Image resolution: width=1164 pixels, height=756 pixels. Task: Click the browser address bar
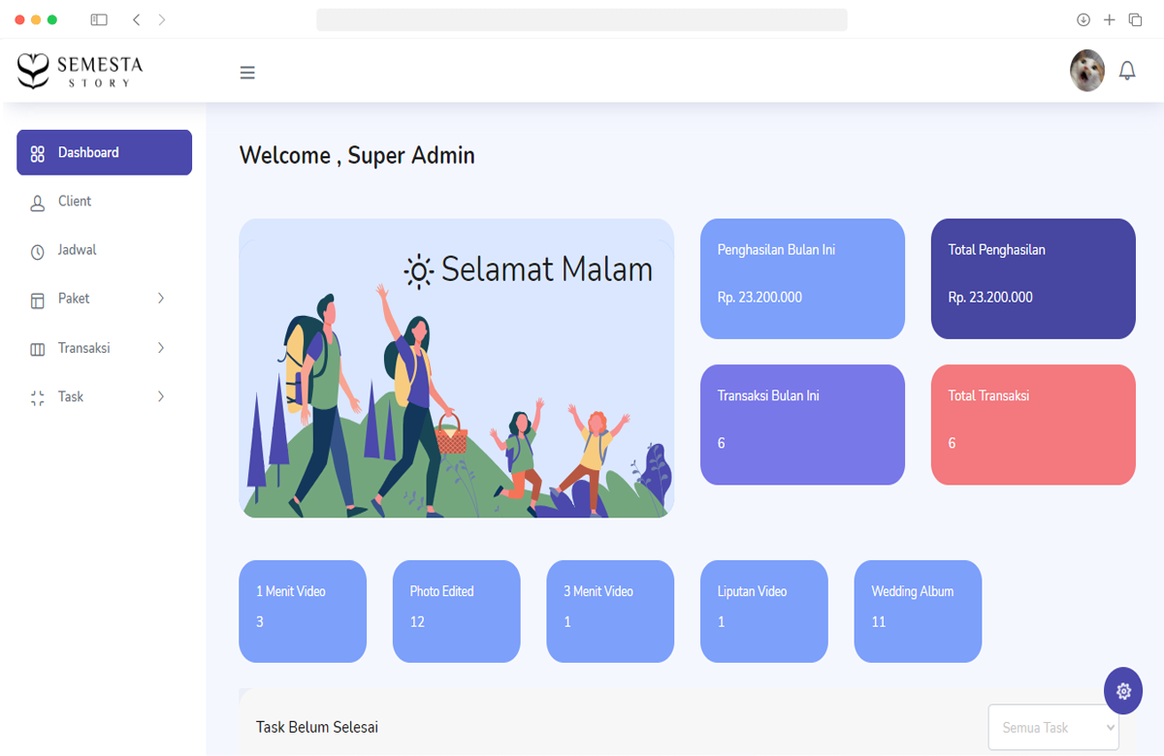point(582,19)
